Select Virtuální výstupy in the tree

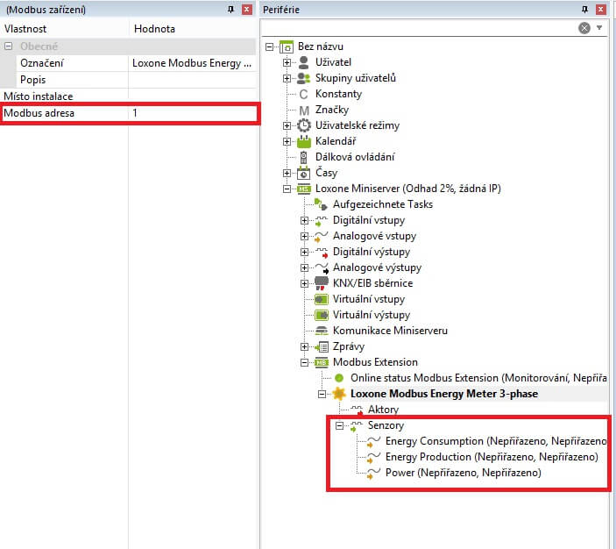point(371,315)
